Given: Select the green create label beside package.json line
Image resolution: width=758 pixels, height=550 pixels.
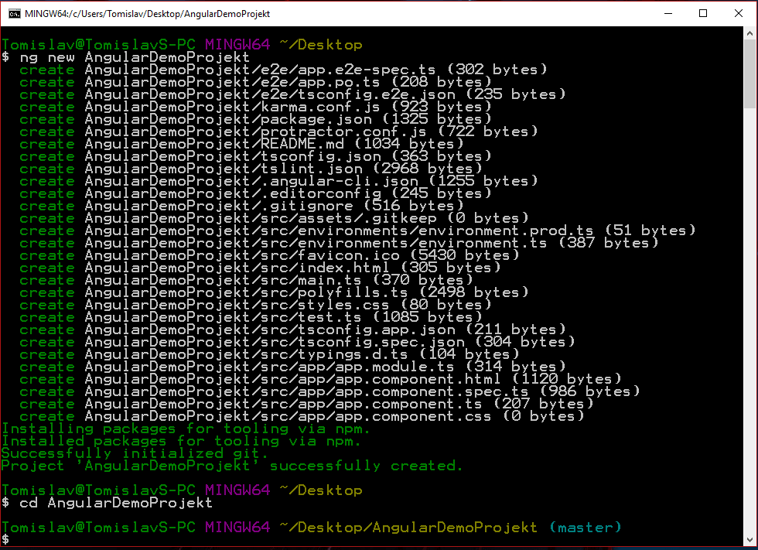Looking at the screenshot, I should coord(46,118).
